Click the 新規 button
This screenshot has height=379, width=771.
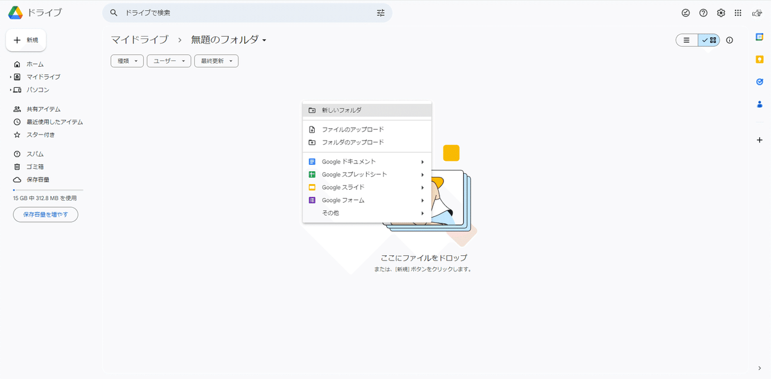tap(26, 40)
